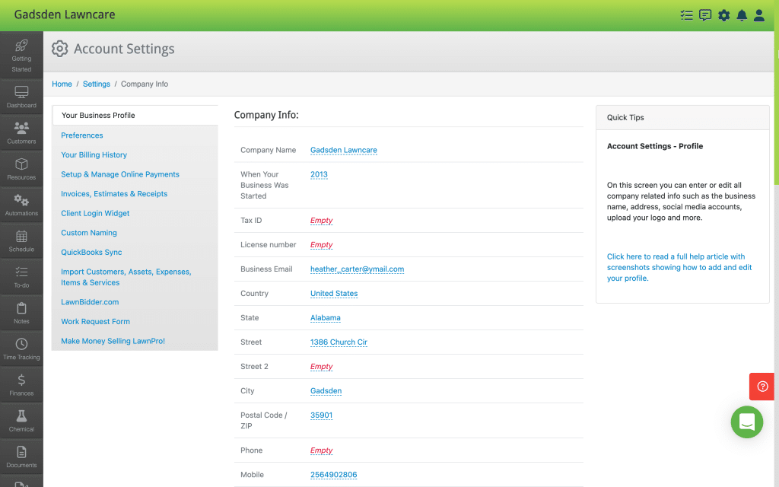Open Time Tracking from sidebar
Image resolution: width=779 pixels, height=487 pixels.
(x=21, y=348)
